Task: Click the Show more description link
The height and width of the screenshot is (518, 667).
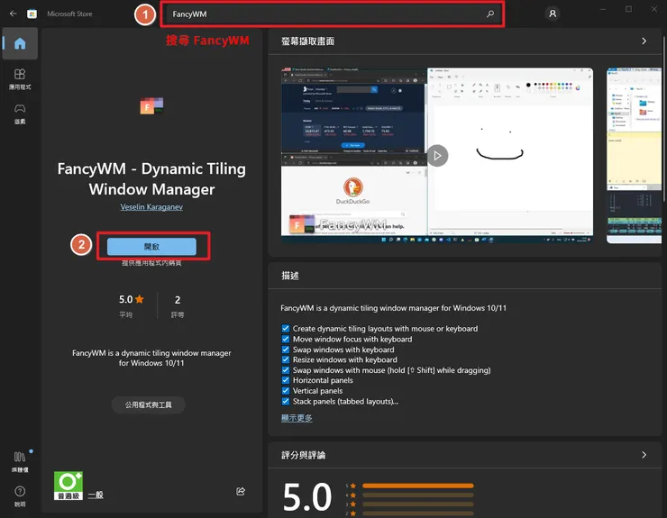Action: (297, 418)
